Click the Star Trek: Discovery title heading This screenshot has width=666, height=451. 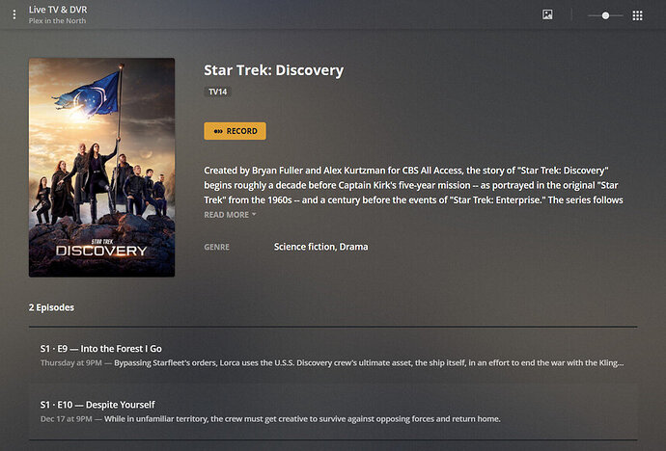tap(273, 70)
